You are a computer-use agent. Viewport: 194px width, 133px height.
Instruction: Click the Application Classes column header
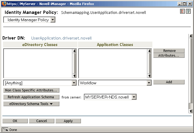pyautogui.click(x=115, y=45)
